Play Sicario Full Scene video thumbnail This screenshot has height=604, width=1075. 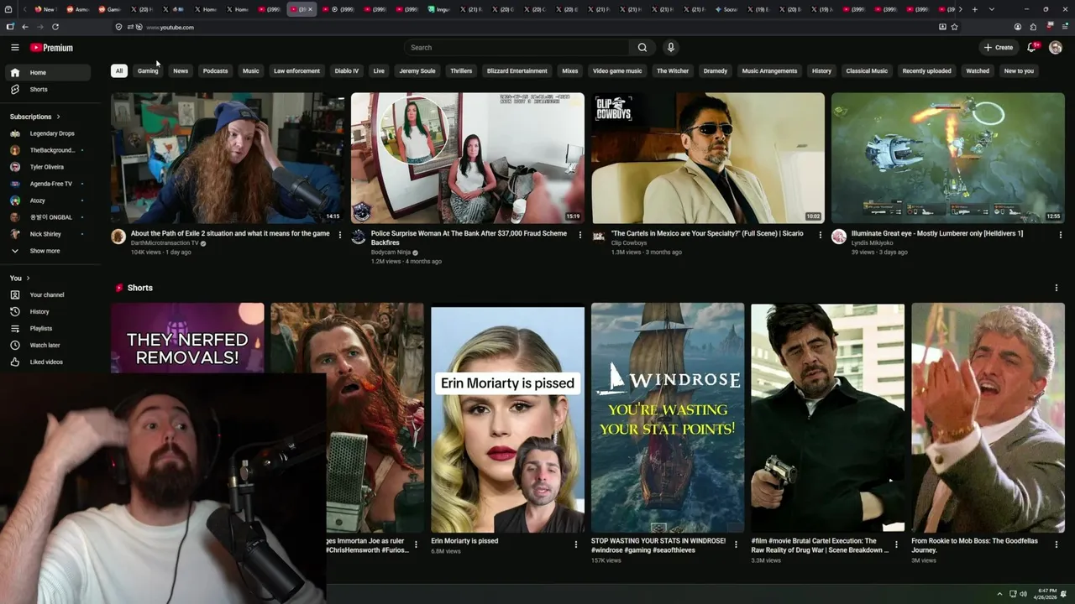[x=708, y=158]
